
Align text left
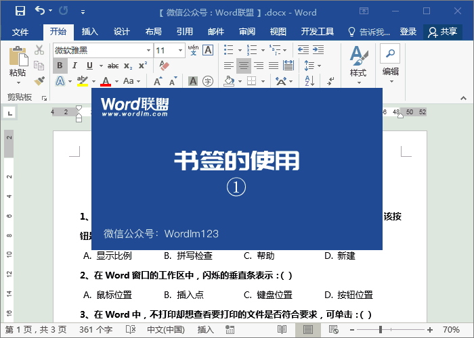tap(229, 66)
